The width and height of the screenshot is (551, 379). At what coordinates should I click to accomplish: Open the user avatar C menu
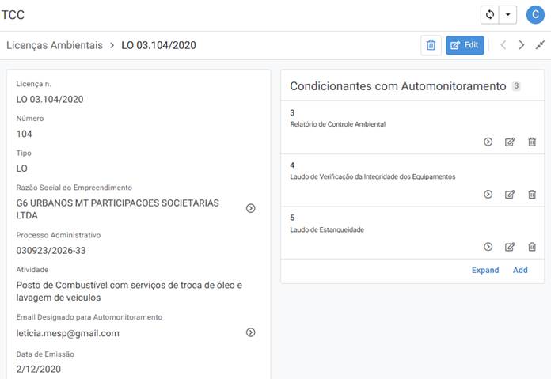click(535, 15)
